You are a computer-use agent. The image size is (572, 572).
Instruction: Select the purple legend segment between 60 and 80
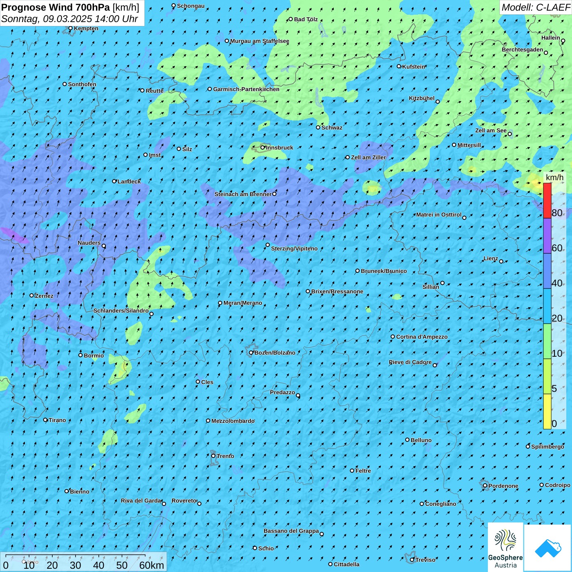click(547, 236)
